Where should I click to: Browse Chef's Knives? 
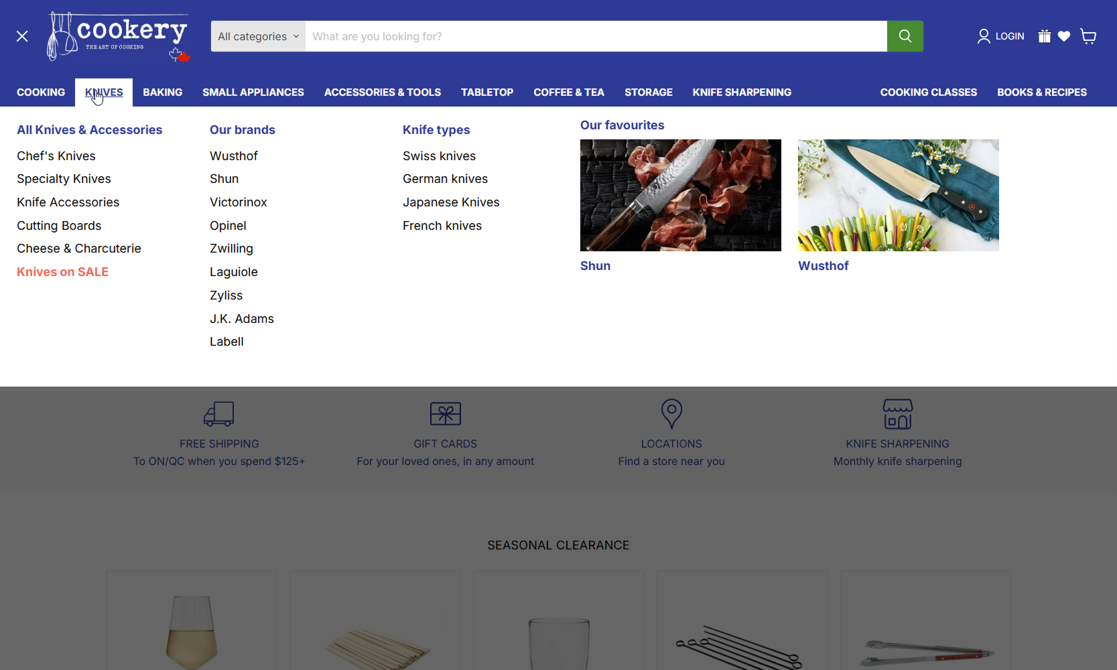56,156
